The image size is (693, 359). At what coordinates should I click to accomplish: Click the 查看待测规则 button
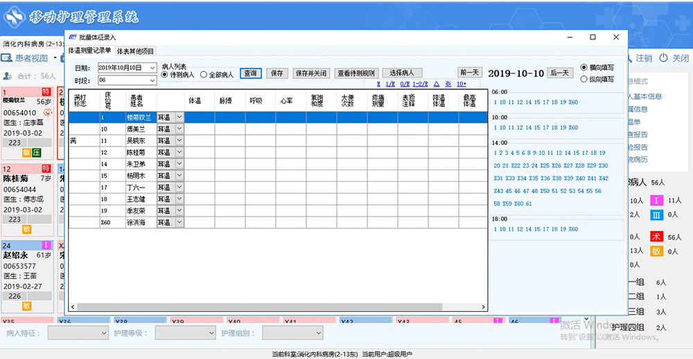coord(356,73)
